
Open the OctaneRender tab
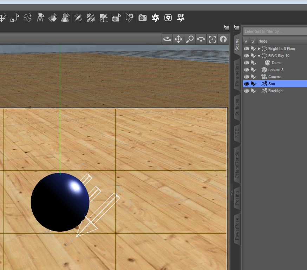(x=237, y=164)
